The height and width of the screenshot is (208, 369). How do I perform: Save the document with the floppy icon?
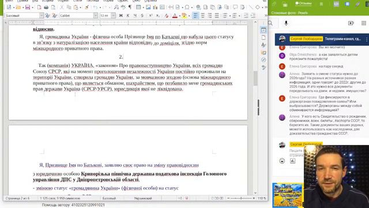tap(28, 8)
